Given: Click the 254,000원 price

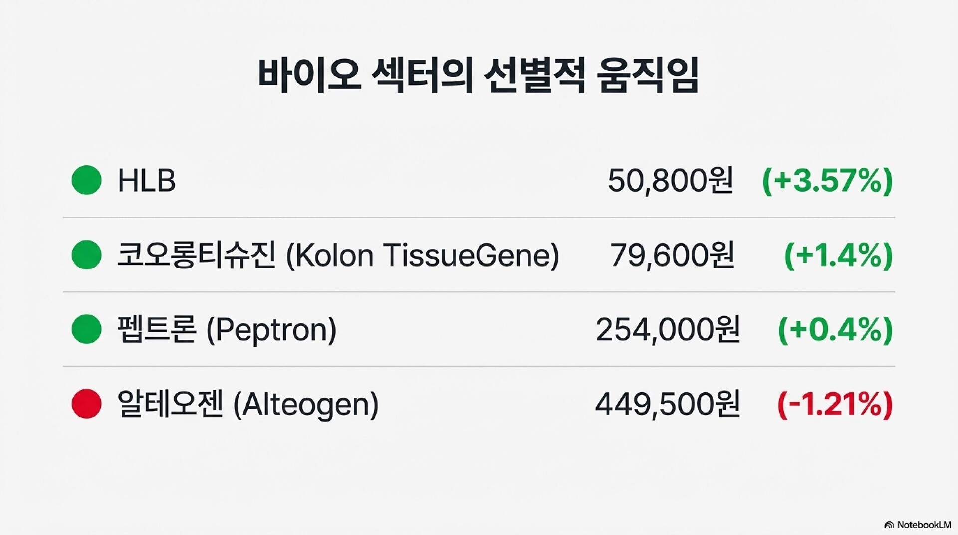Looking at the screenshot, I should pos(668,329).
